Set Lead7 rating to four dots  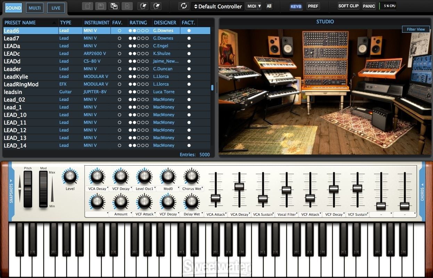(x=143, y=38)
